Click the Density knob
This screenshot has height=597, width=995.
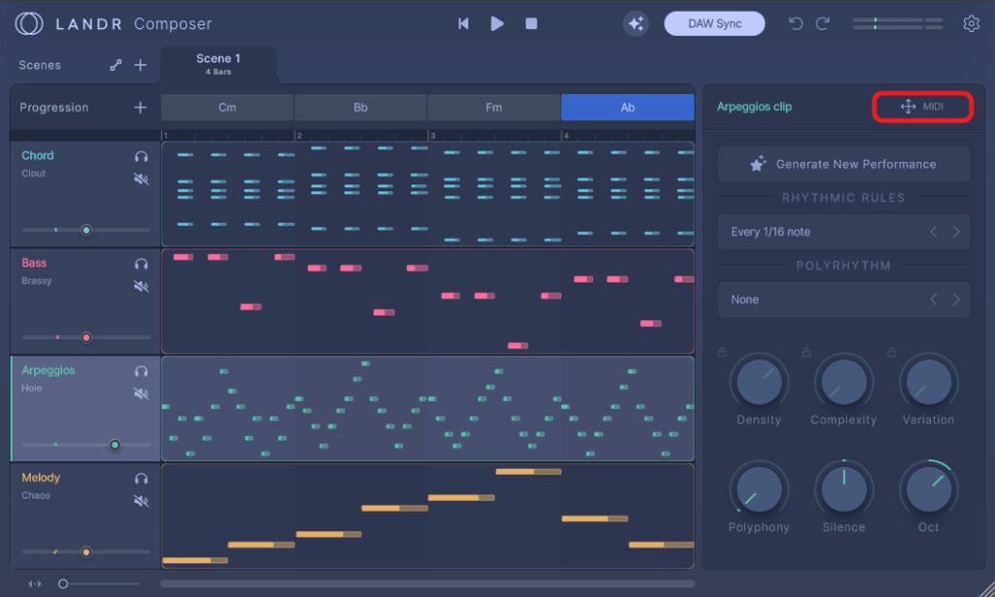759,382
